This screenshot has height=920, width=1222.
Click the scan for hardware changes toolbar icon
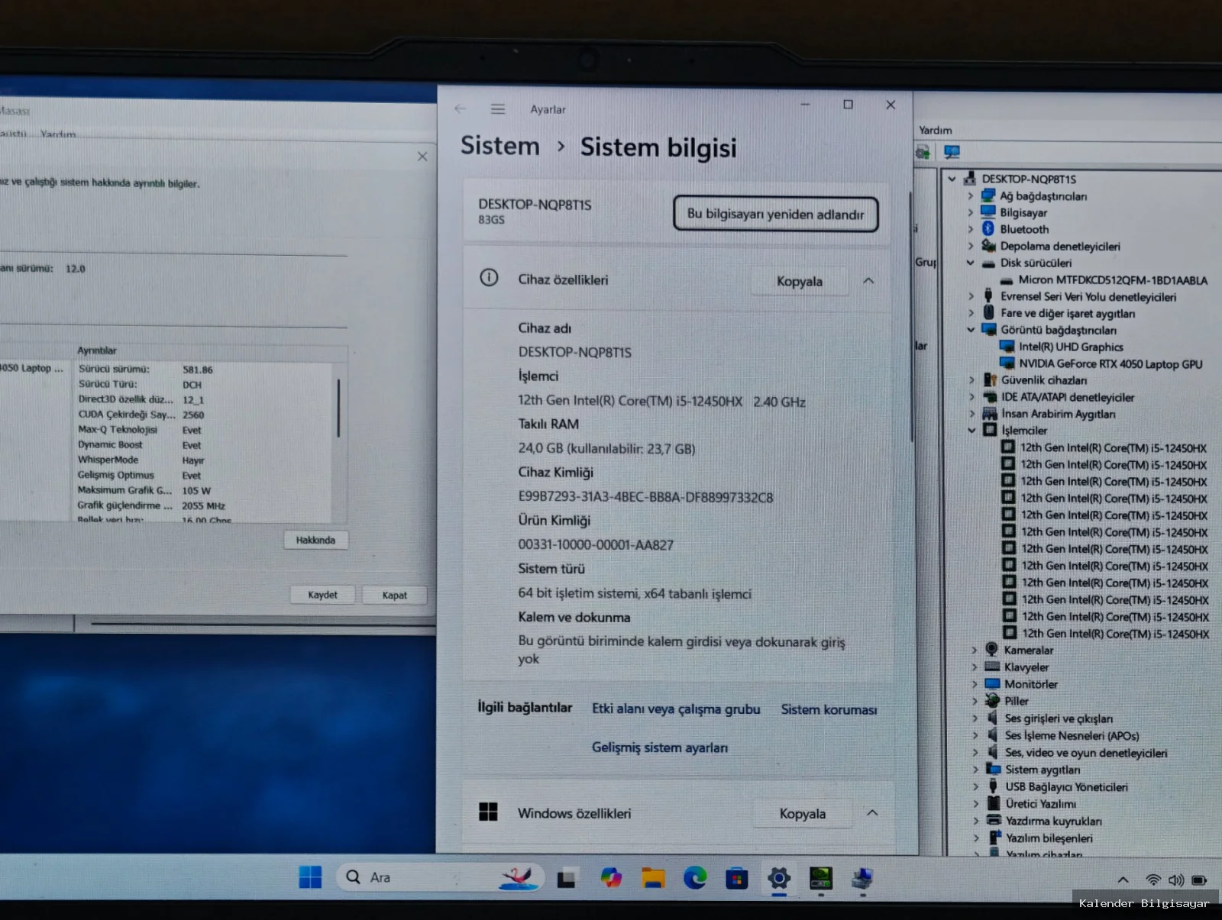(x=923, y=152)
